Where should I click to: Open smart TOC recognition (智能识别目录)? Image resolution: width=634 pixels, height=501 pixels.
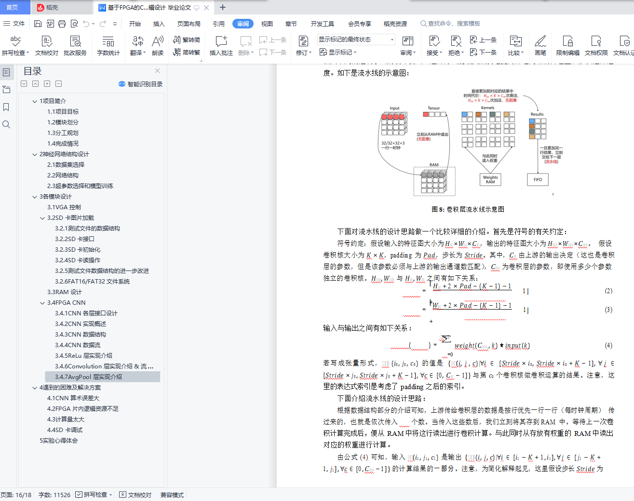tap(140, 84)
